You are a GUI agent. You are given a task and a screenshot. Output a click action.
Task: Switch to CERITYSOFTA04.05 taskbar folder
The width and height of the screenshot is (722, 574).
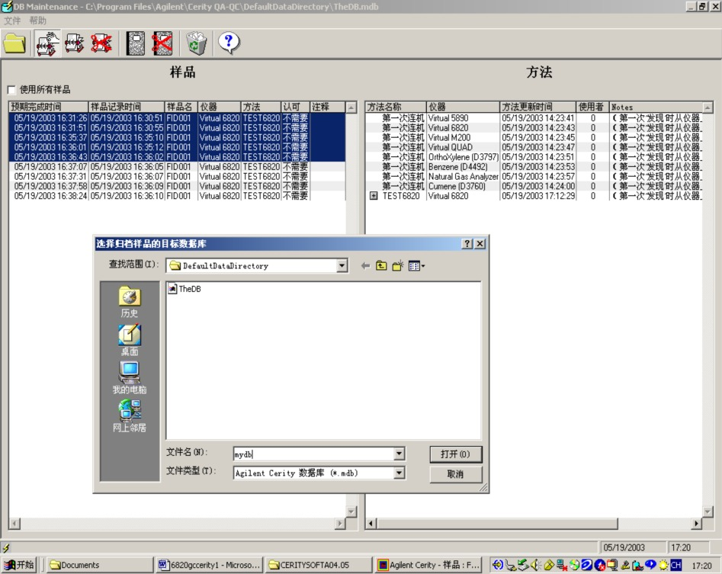(319, 565)
